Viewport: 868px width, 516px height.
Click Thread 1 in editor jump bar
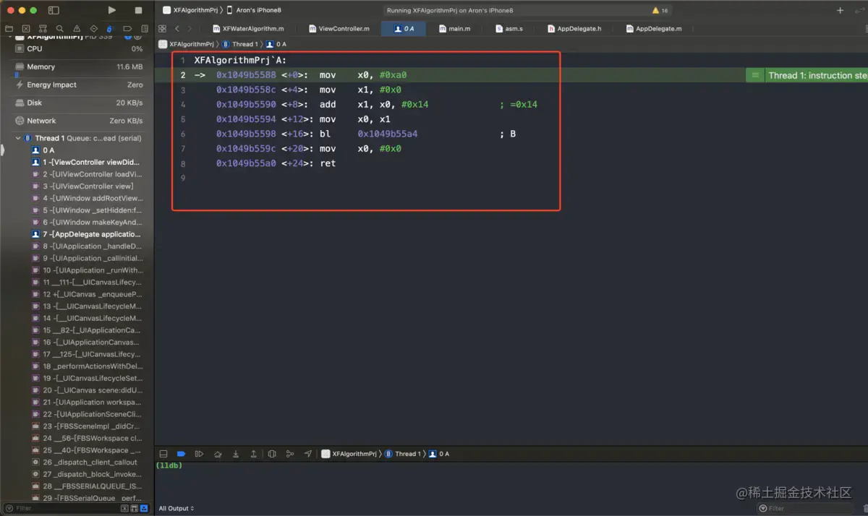click(239, 44)
